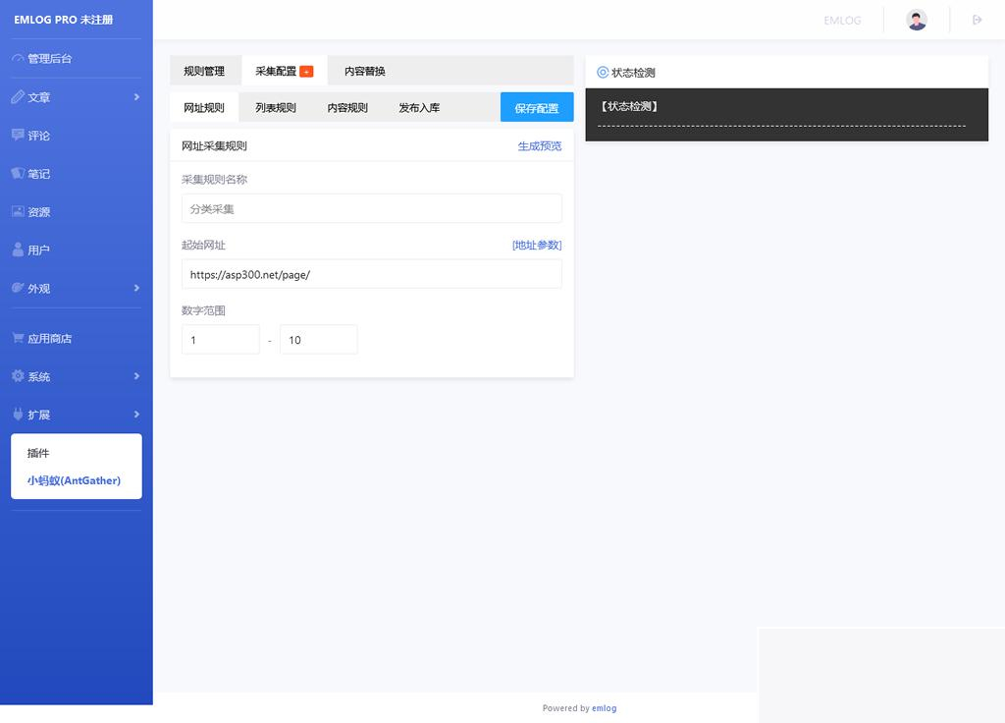Viewport: 1005px width, 723px height.
Task: Click the [地址参数] link
Action: [x=537, y=245]
